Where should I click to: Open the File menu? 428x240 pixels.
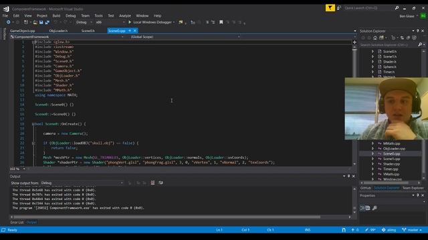5,16
